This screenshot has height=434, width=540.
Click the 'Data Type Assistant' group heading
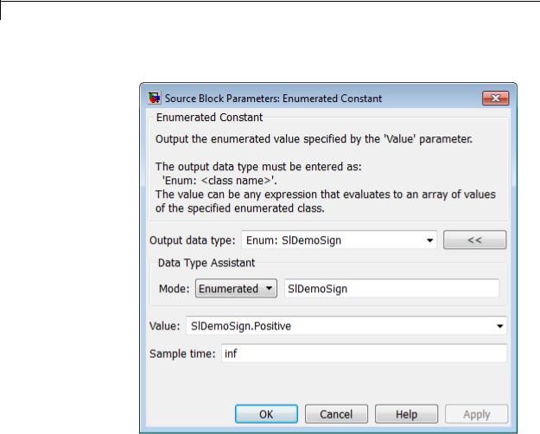(206, 263)
